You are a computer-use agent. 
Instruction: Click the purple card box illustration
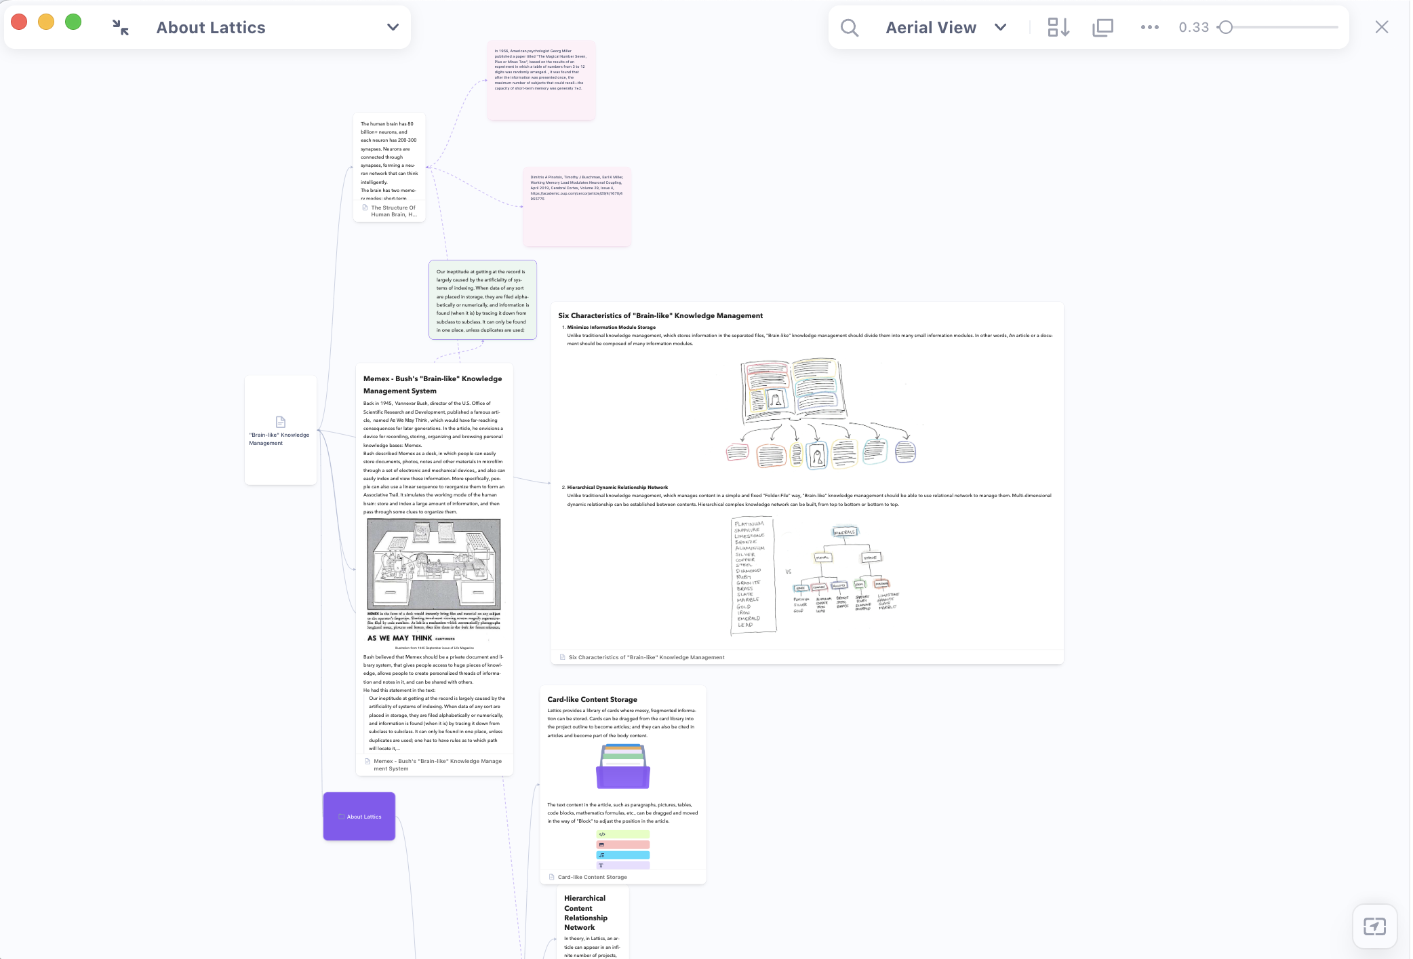pos(622,766)
